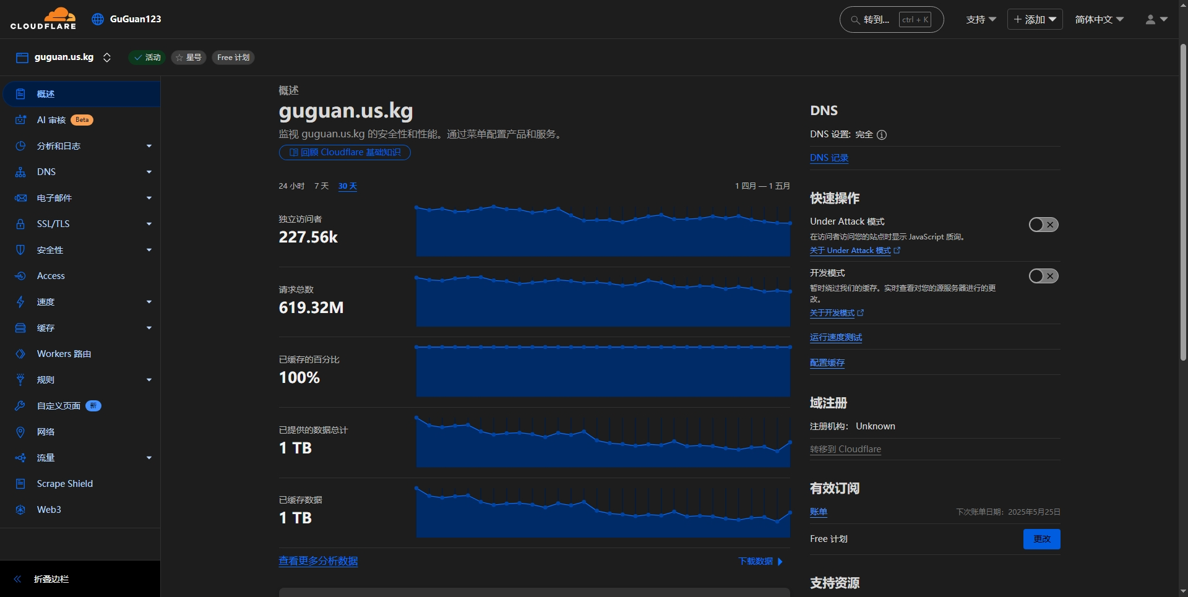The height and width of the screenshot is (597, 1188).
Task: Click the 缓存 drive icon
Action: (20, 328)
